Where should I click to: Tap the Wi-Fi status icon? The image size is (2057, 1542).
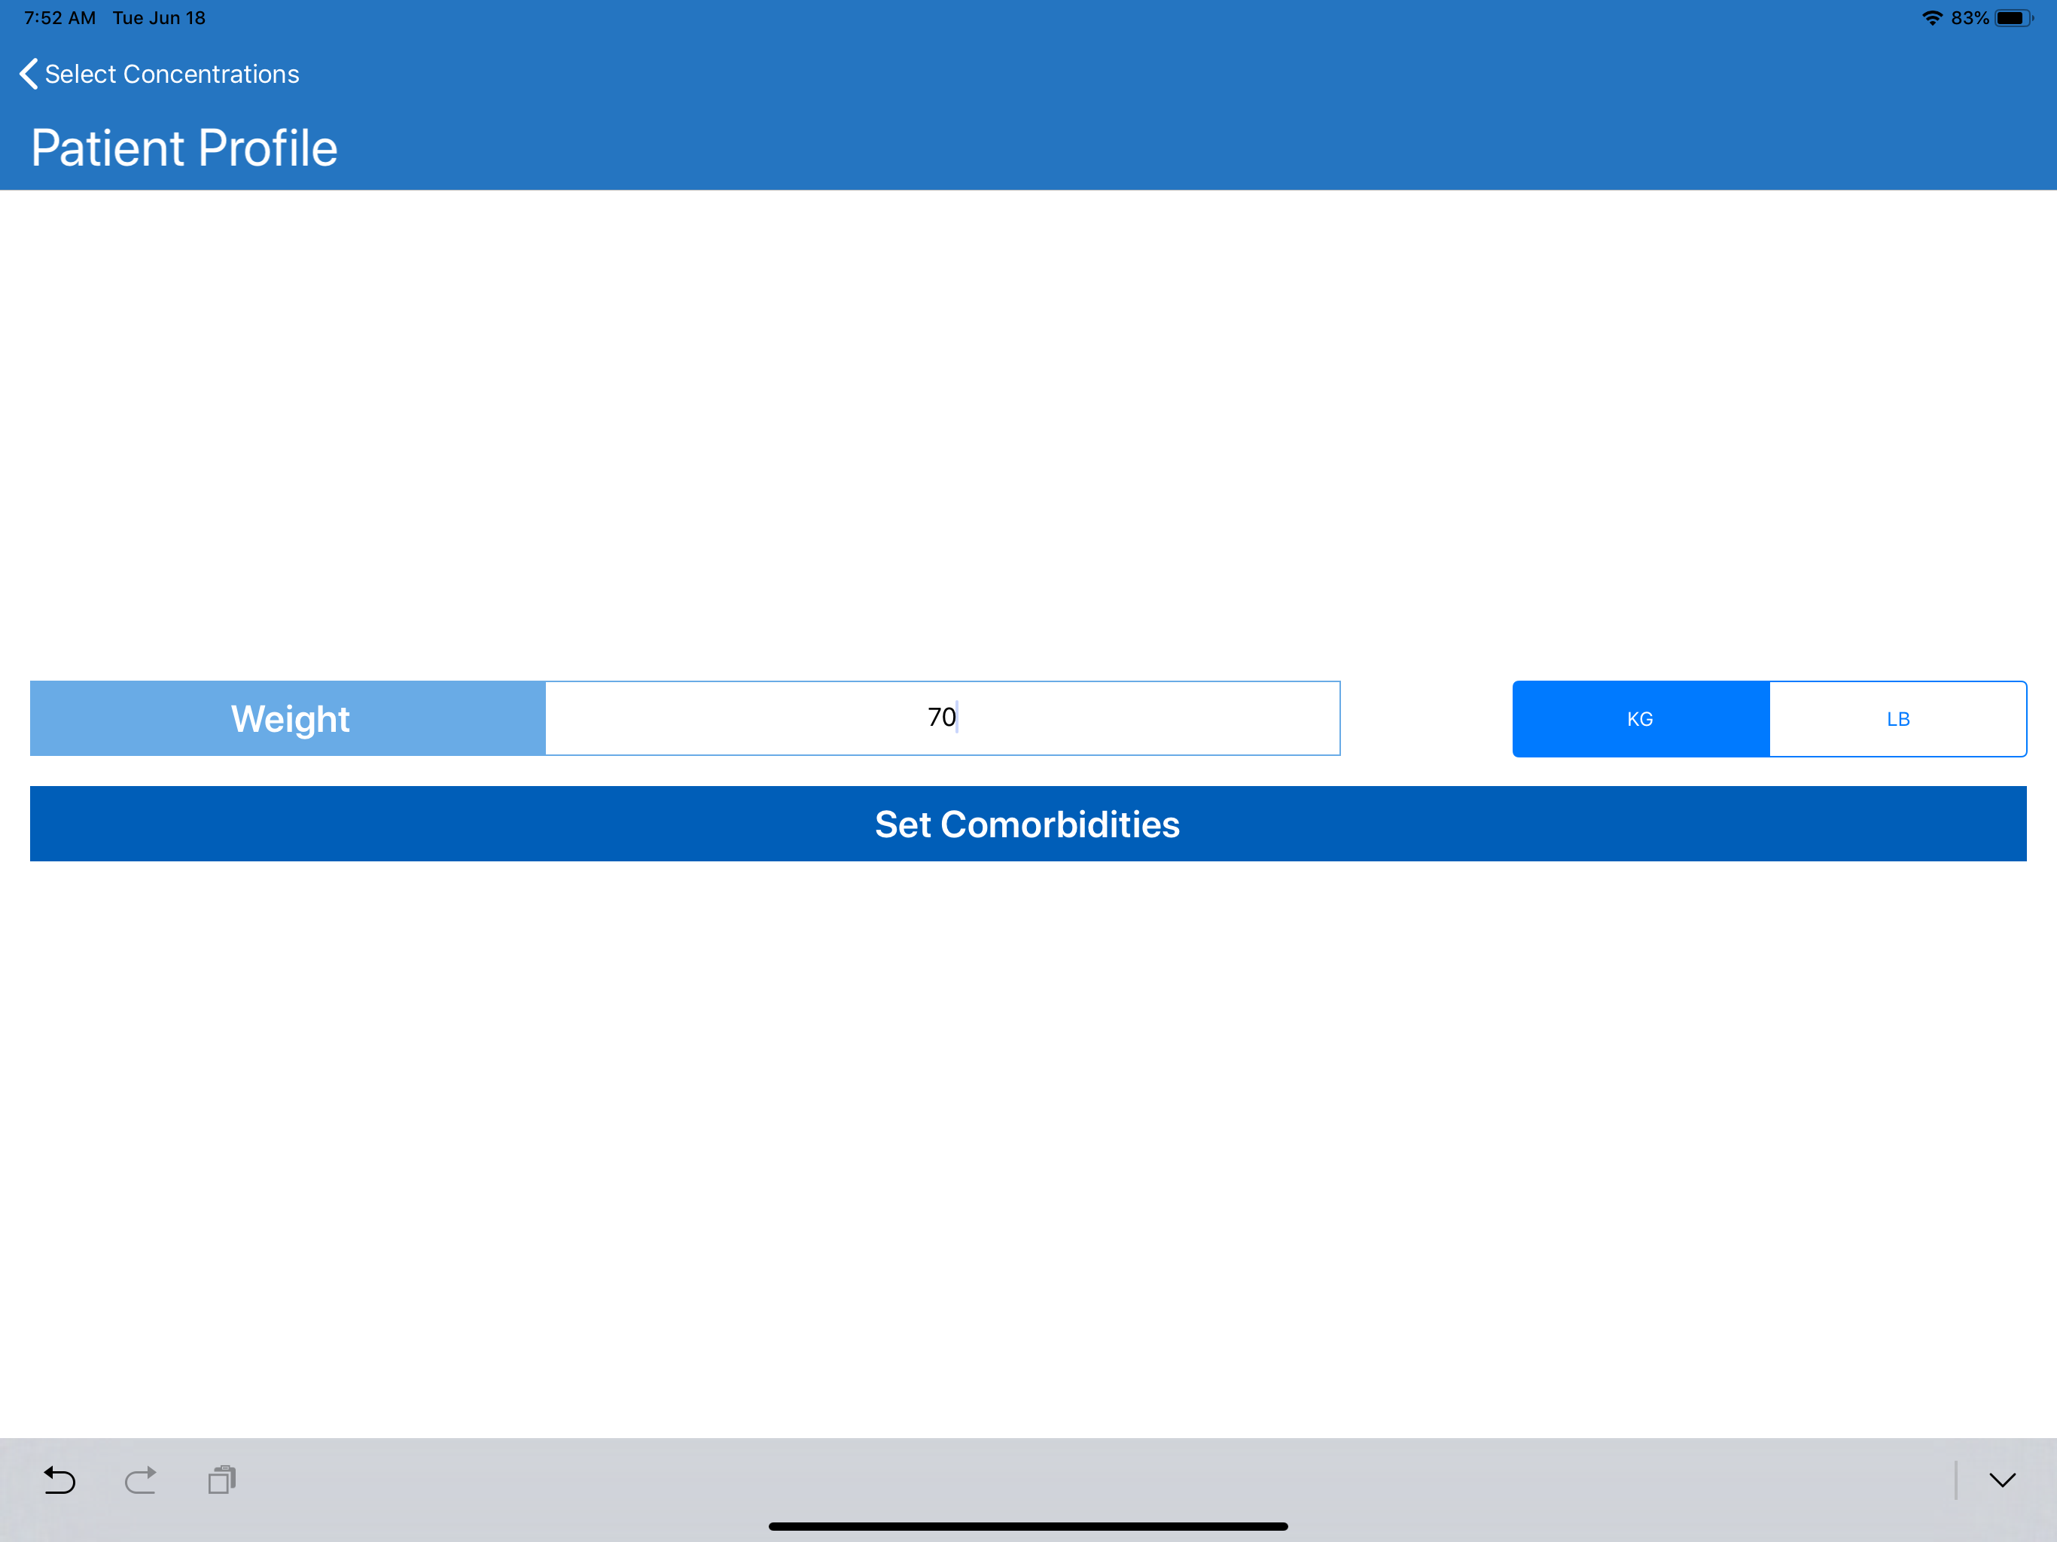point(1932,17)
